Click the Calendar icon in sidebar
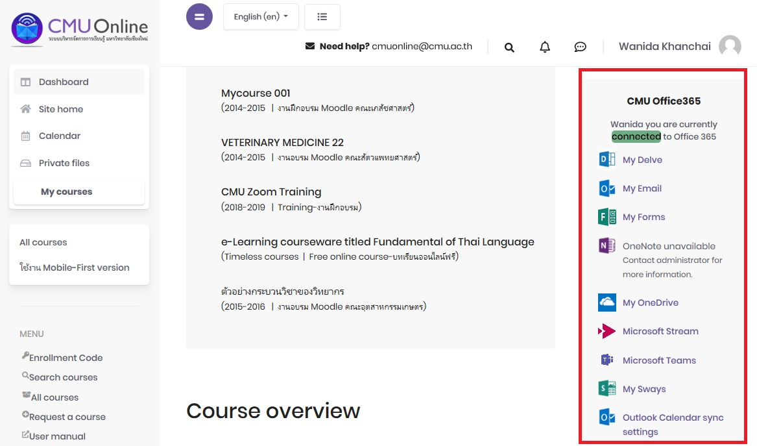Viewport: 757px width, 446px height. pos(25,136)
